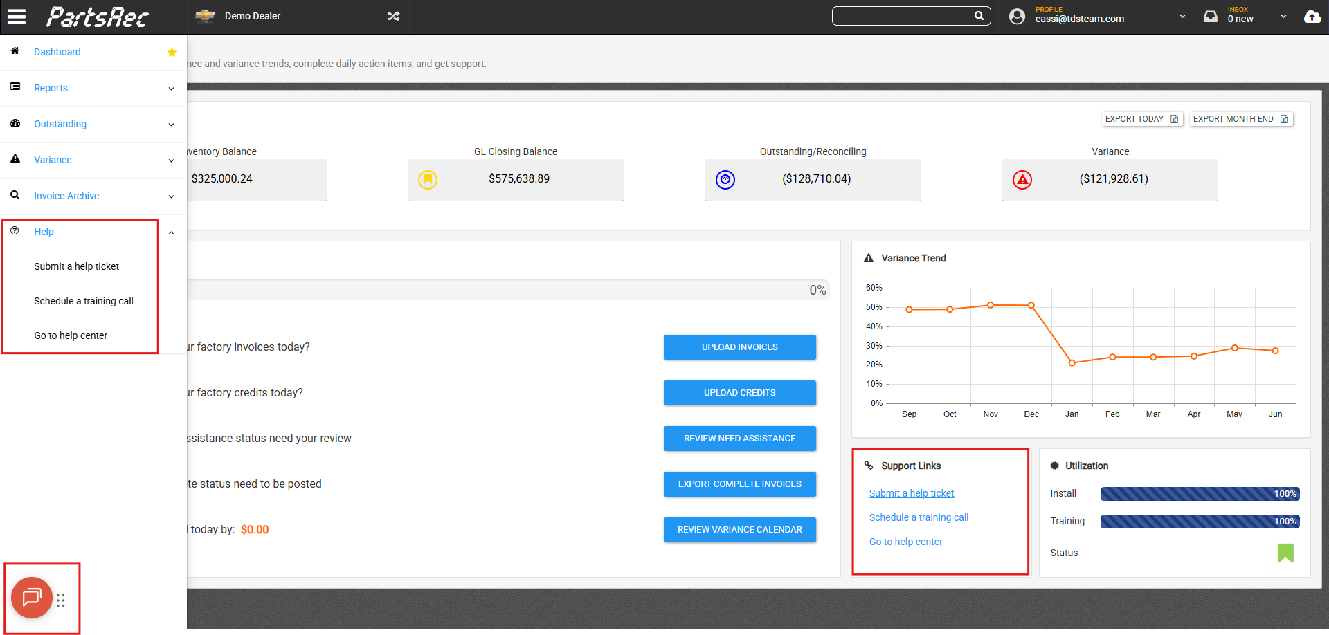
Task: Click the Dec data point on Variance Trend
Action: [x=1031, y=305]
